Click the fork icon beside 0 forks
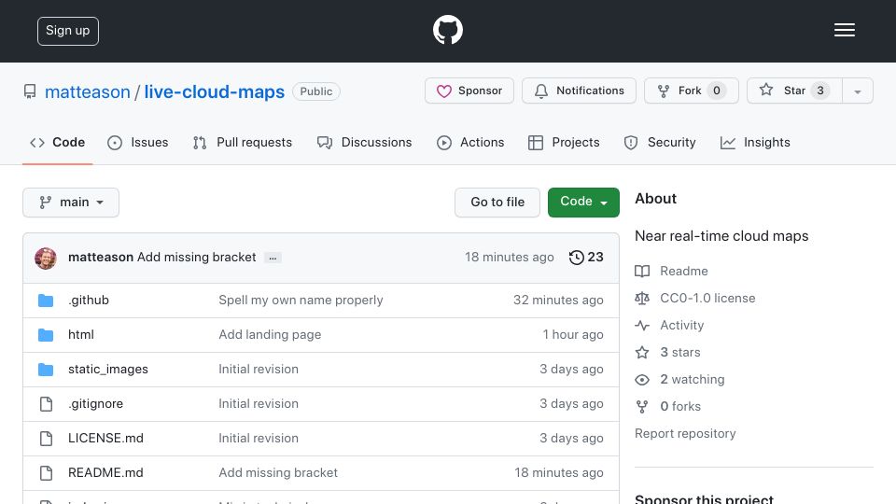 [x=642, y=406]
